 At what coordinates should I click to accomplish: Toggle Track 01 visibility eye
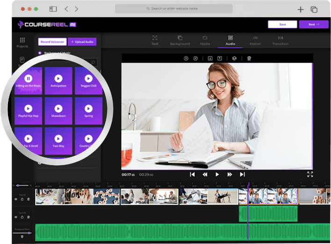pos(16,199)
